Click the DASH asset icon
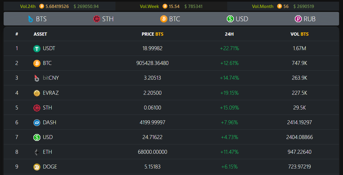This screenshot has width=343, height=175. (x=37, y=122)
